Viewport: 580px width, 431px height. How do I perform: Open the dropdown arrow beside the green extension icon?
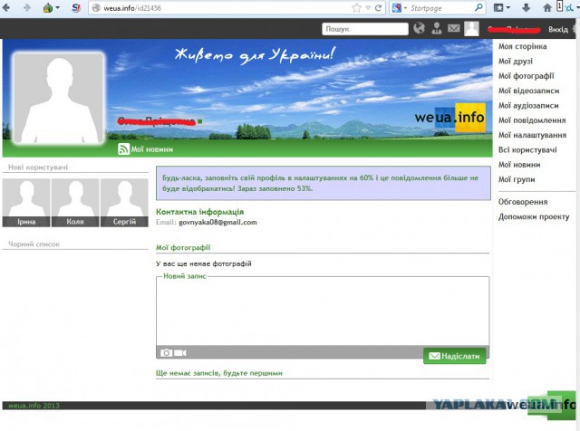[57, 8]
